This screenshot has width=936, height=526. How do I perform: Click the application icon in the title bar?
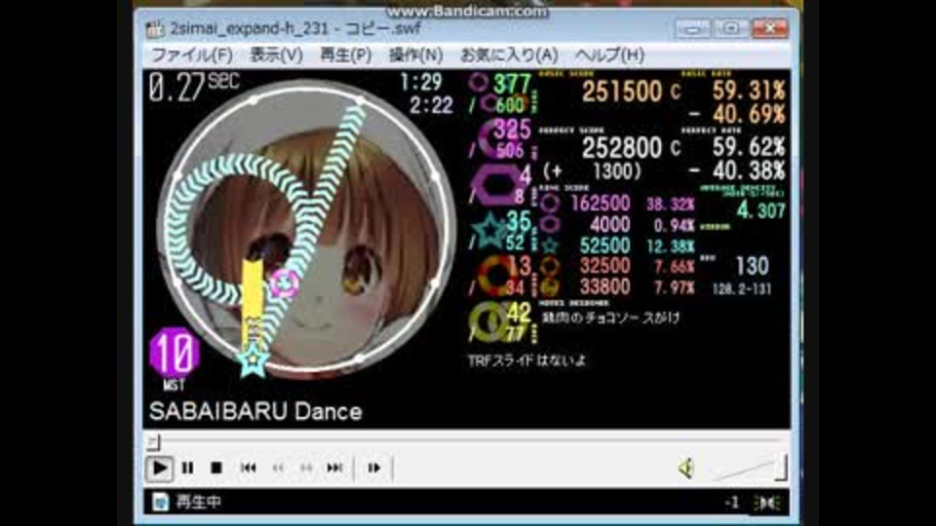(155, 28)
